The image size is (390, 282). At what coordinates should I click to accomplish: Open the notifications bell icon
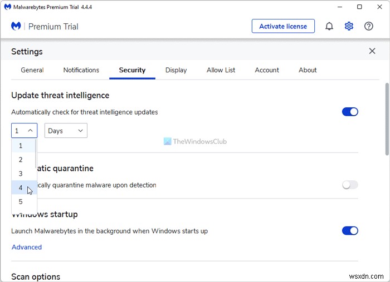click(329, 26)
